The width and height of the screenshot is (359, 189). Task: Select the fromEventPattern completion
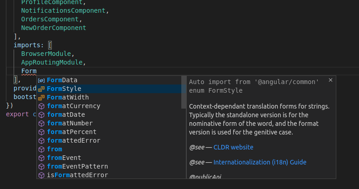[x=77, y=166]
